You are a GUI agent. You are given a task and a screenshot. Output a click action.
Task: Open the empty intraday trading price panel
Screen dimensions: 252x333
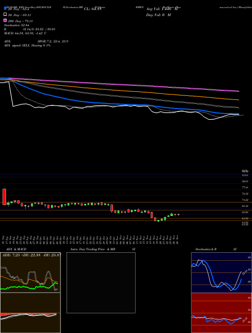pyautogui.click(x=101, y=283)
